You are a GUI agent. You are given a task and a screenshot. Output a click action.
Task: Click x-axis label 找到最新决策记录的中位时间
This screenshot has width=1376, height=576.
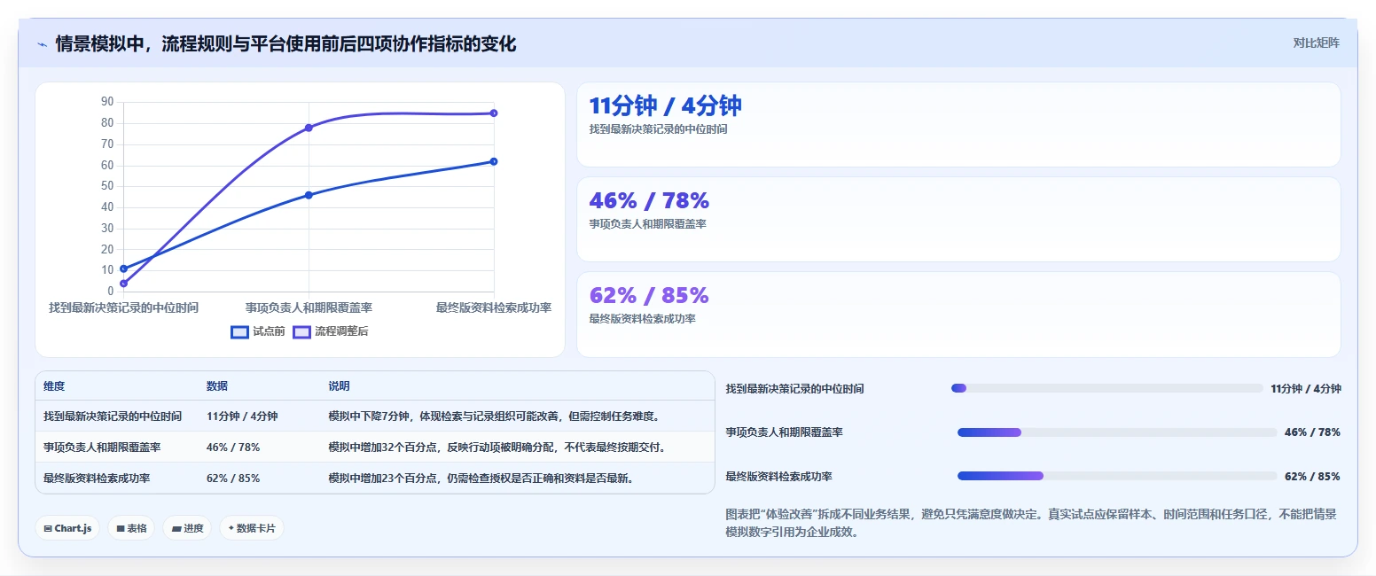[123, 307]
